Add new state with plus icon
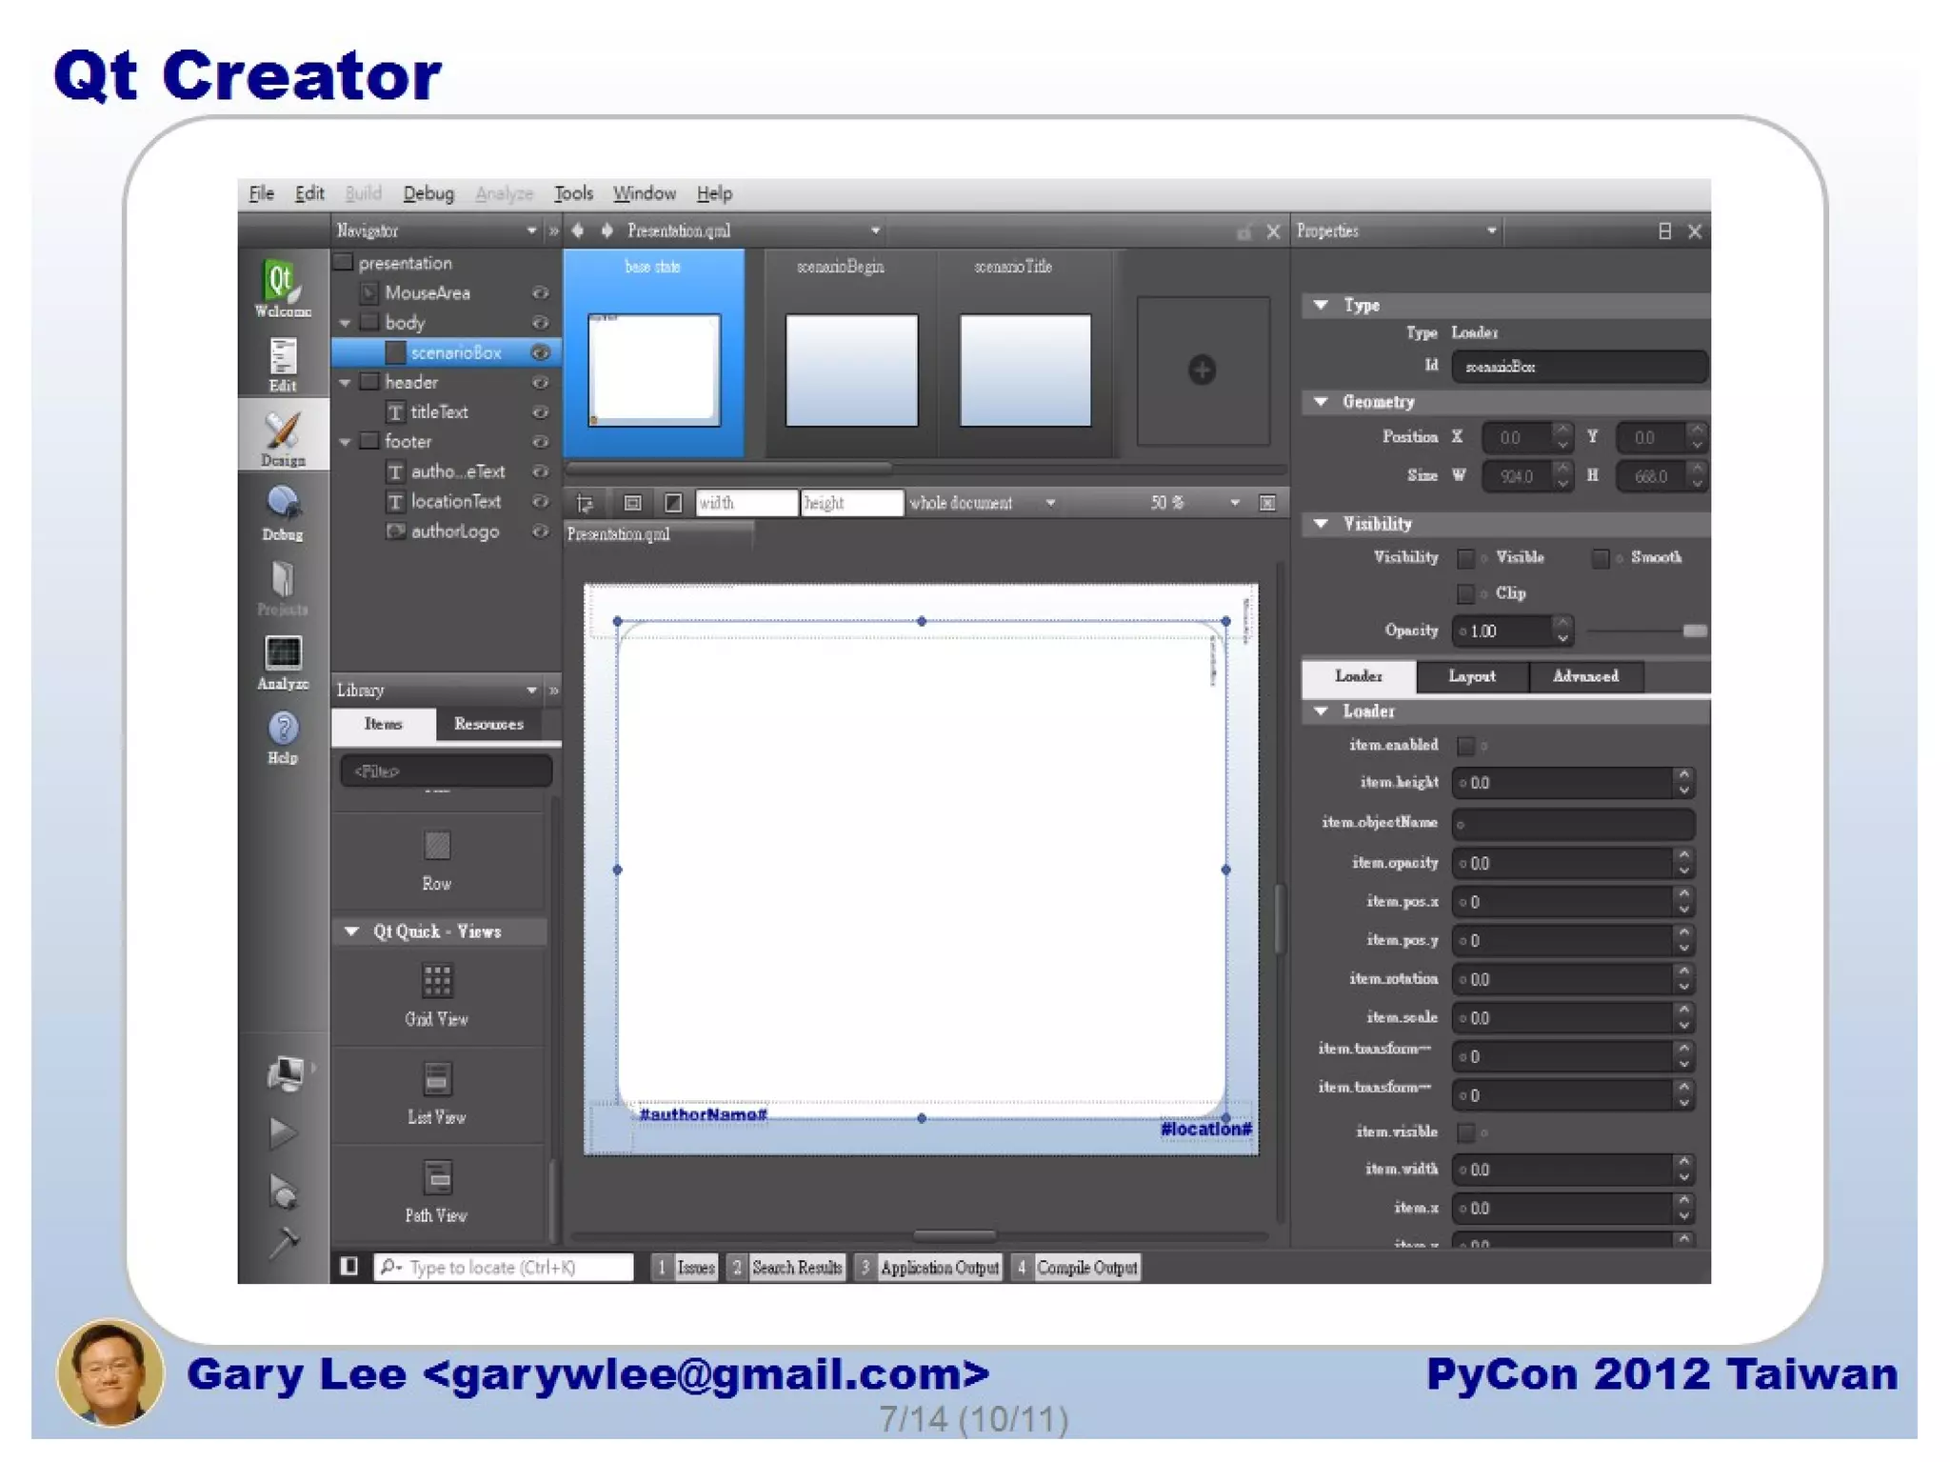The width and height of the screenshot is (1950, 1462). (x=1202, y=370)
